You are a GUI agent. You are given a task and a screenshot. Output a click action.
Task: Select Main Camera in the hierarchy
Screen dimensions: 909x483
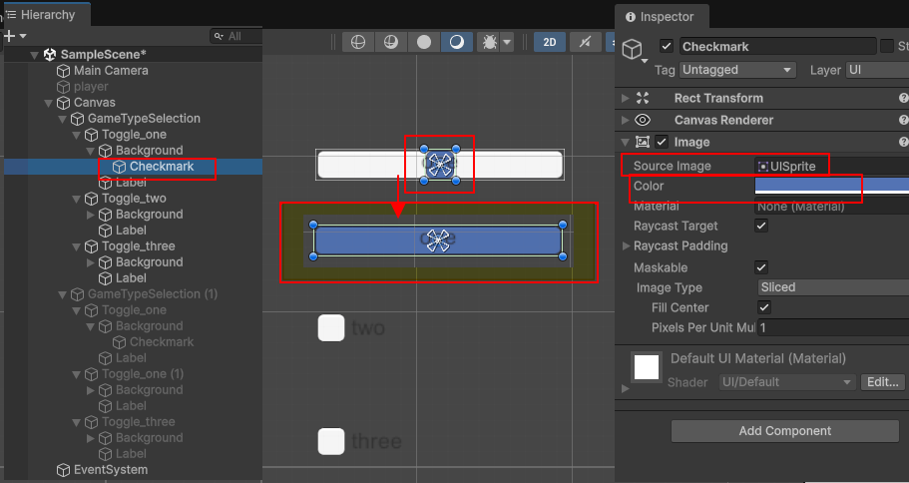coord(110,71)
